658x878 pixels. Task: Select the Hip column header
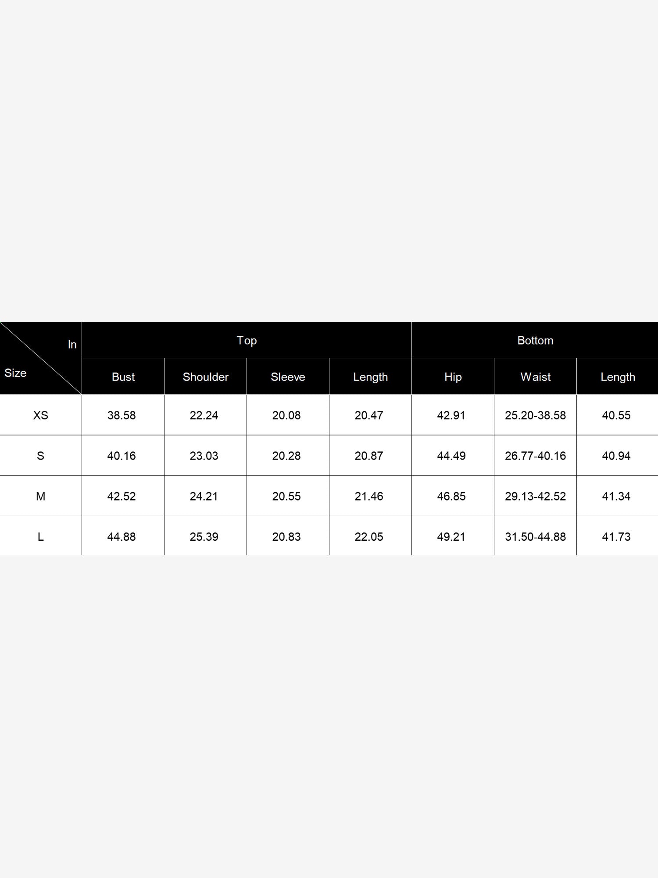pyautogui.click(x=453, y=377)
